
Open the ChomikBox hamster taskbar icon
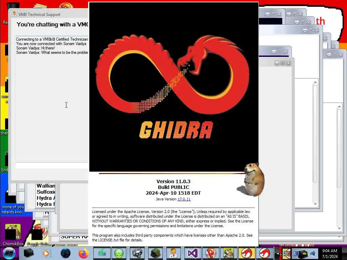pos(228,253)
